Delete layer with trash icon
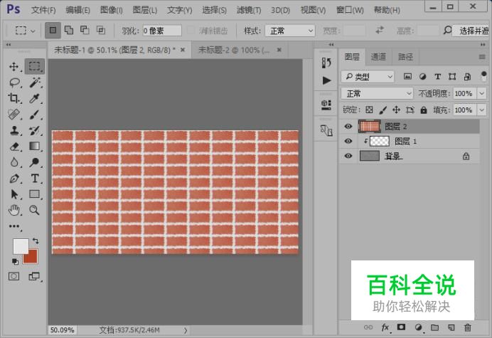Image resolution: width=492 pixels, height=338 pixels. click(468, 327)
